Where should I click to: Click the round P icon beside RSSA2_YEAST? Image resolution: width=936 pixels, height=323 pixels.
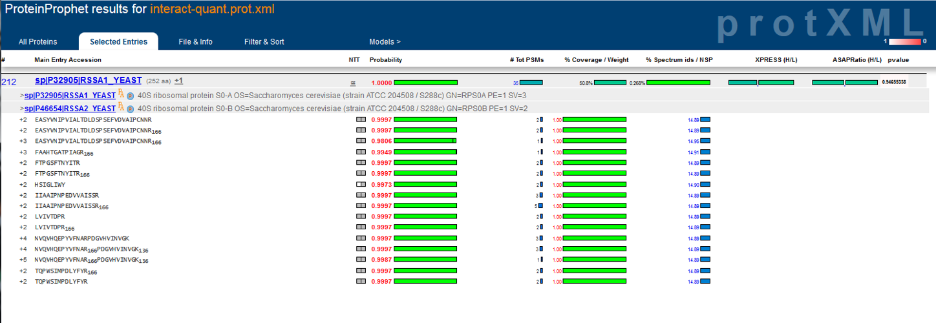[130, 109]
